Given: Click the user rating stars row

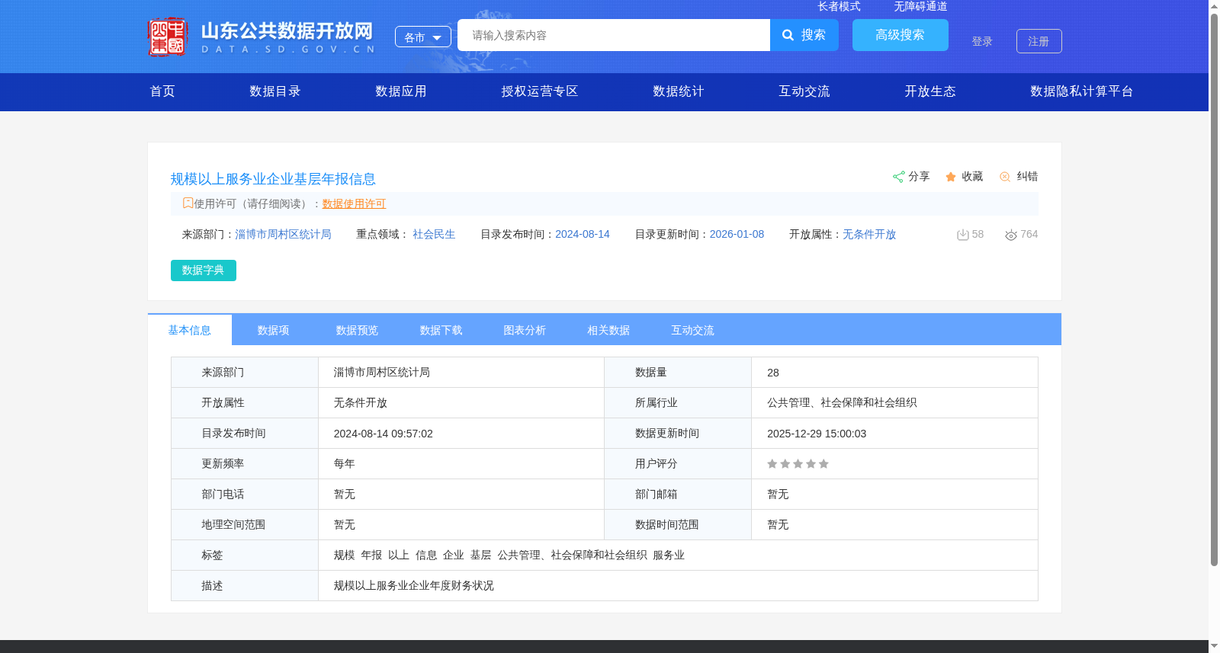Looking at the screenshot, I should point(798,464).
